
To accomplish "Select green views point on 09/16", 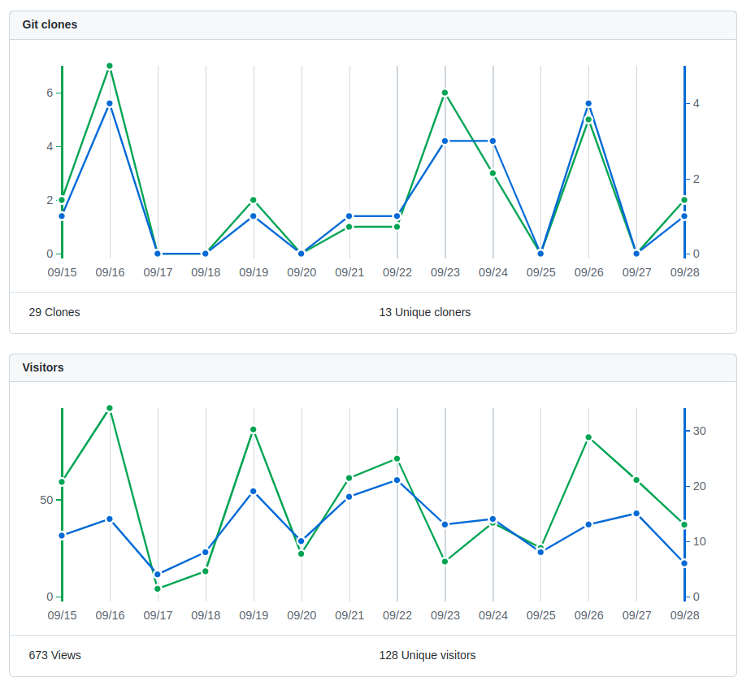I will (110, 409).
